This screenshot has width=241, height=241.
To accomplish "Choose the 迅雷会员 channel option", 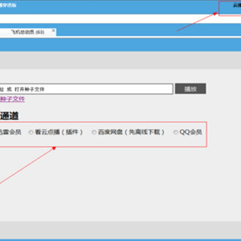I will click(x=11, y=132).
